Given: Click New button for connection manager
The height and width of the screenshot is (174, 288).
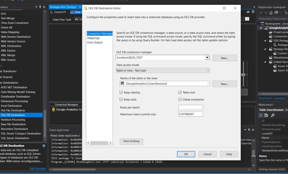Looking at the screenshot, I should pos(224,58).
